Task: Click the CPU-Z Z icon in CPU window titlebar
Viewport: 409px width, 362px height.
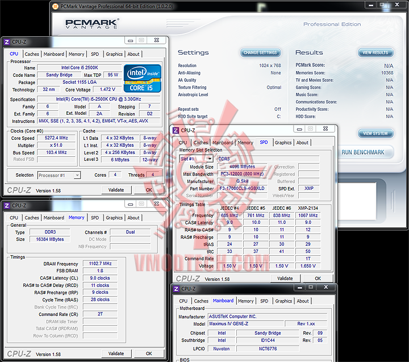Action: tap(7, 41)
